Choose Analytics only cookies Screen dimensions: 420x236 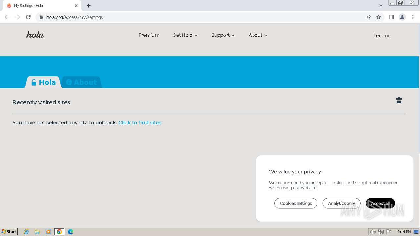coord(341,203)
